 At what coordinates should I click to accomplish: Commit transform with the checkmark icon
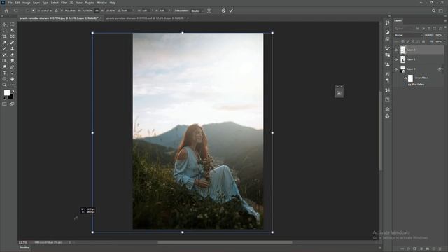coord(231,11)
